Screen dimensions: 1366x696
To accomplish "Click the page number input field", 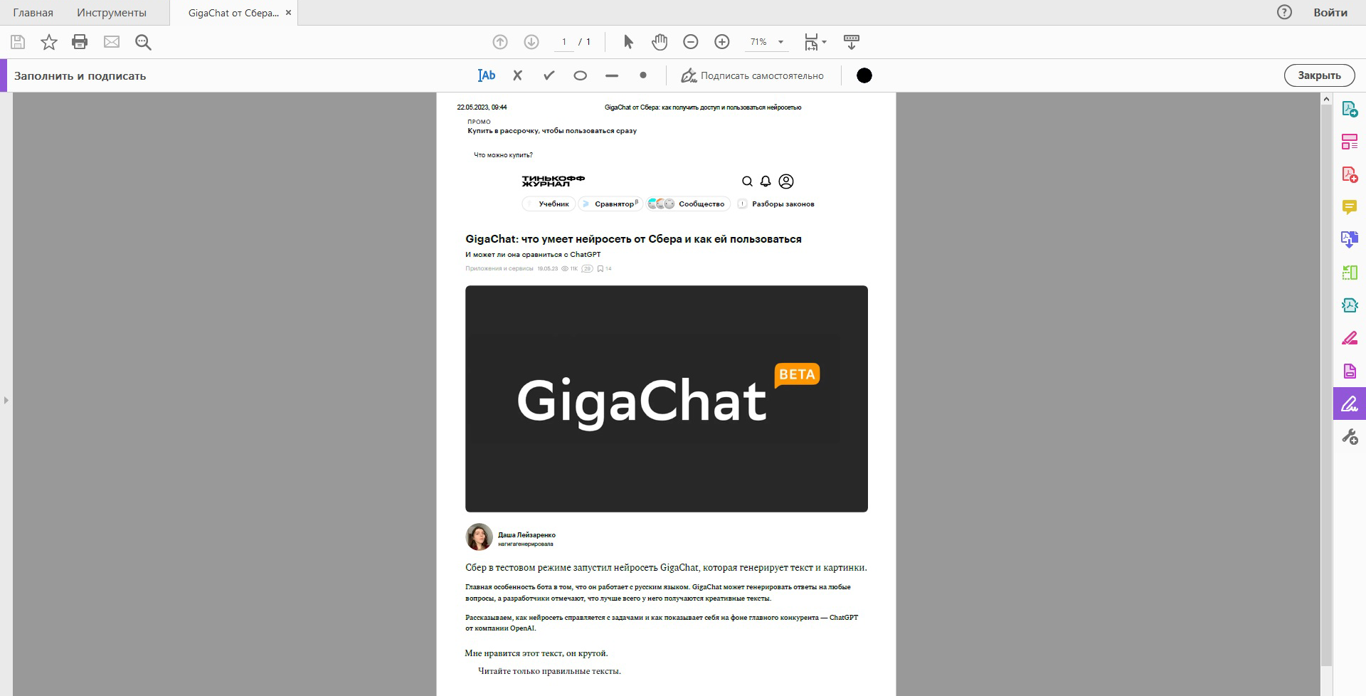I will (564, 42).
